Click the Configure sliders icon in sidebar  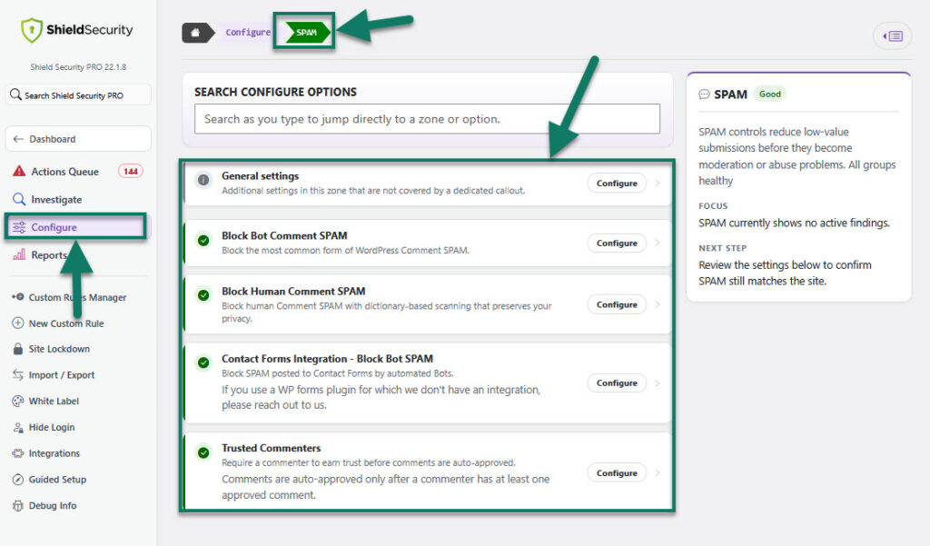[19, 227]
